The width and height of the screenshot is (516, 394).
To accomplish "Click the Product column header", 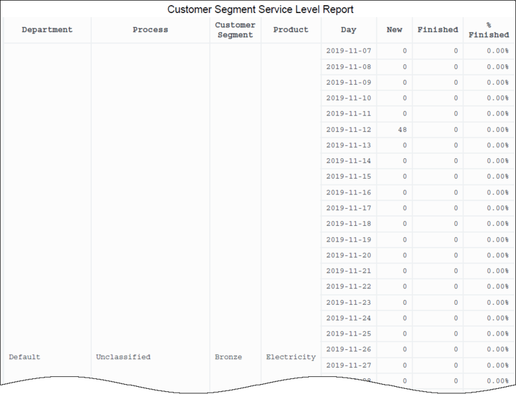I will [290, 30].
